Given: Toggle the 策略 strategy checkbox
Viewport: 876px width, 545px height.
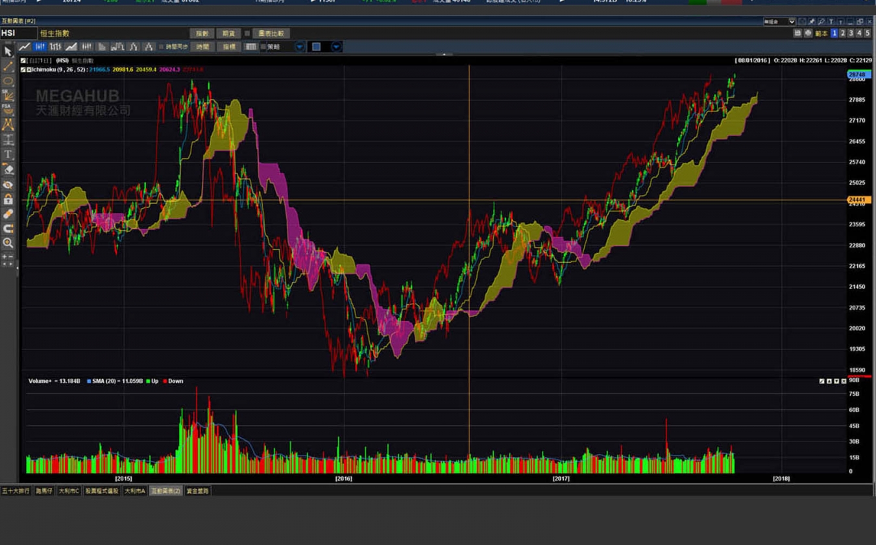Looking at the screenshot, I should pos(263,47).
